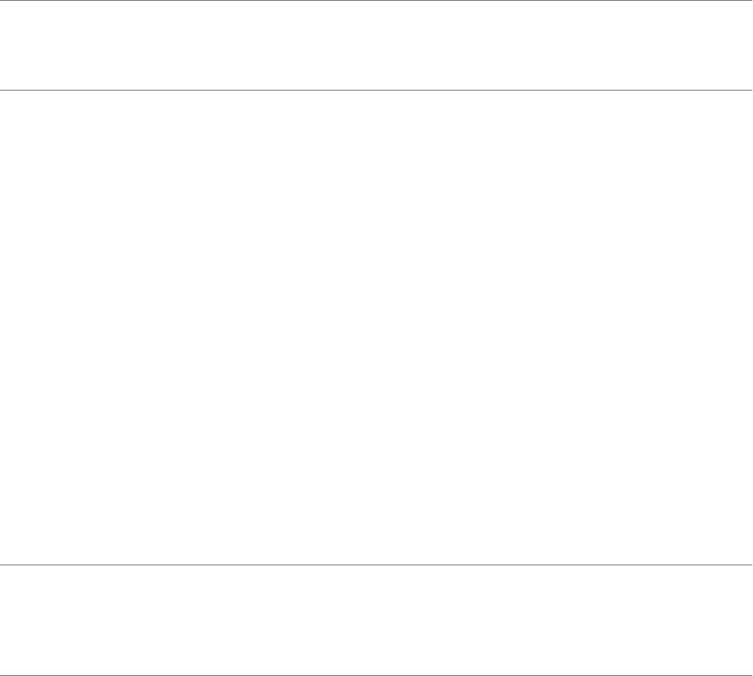Focus the center of the bottom footer band
Screen dimensions: 753x676
[x=376, y=619]
